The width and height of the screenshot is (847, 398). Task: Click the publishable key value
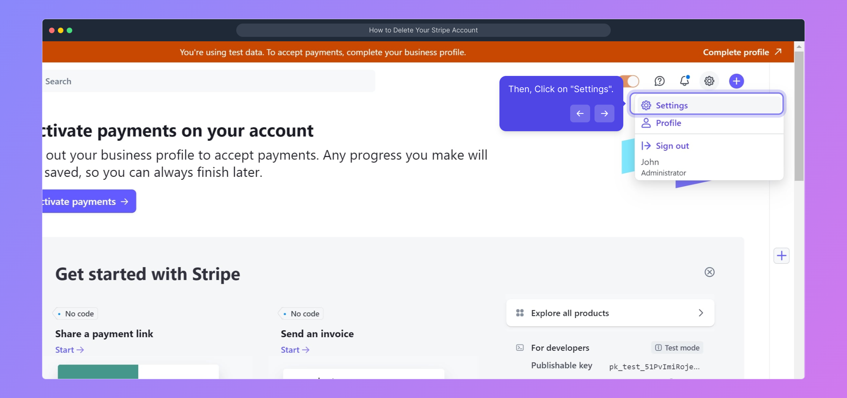coord(654,367)
